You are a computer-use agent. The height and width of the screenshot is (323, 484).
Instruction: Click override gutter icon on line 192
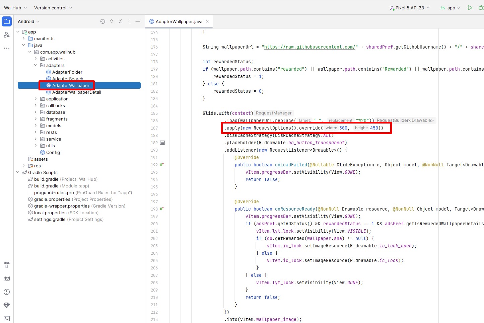point(162,165)
